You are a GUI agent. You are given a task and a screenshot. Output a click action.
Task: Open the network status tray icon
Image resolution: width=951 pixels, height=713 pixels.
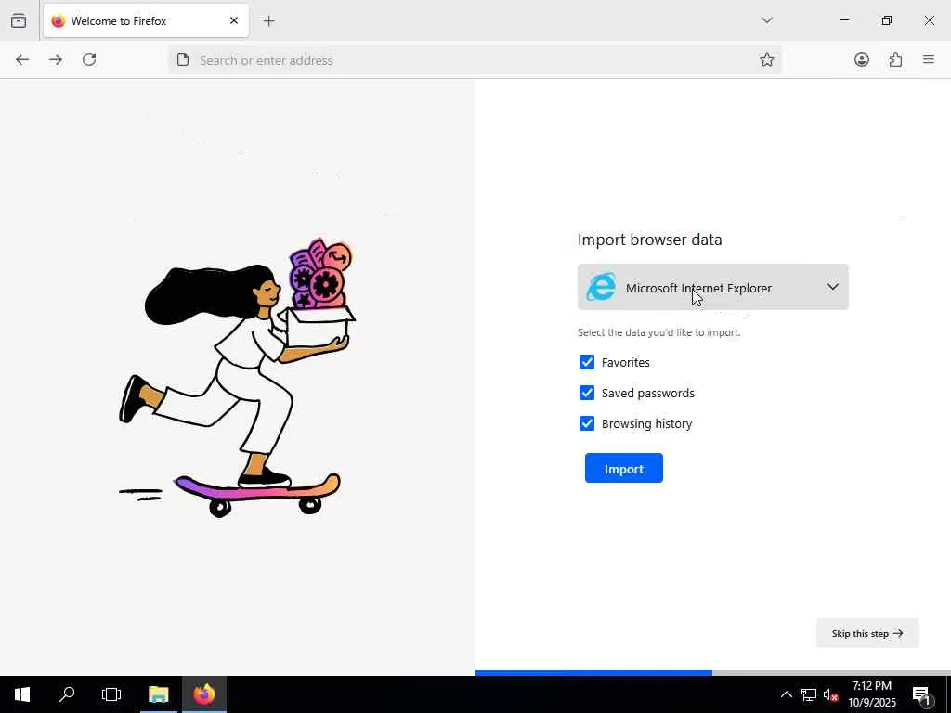coord(809,694)
